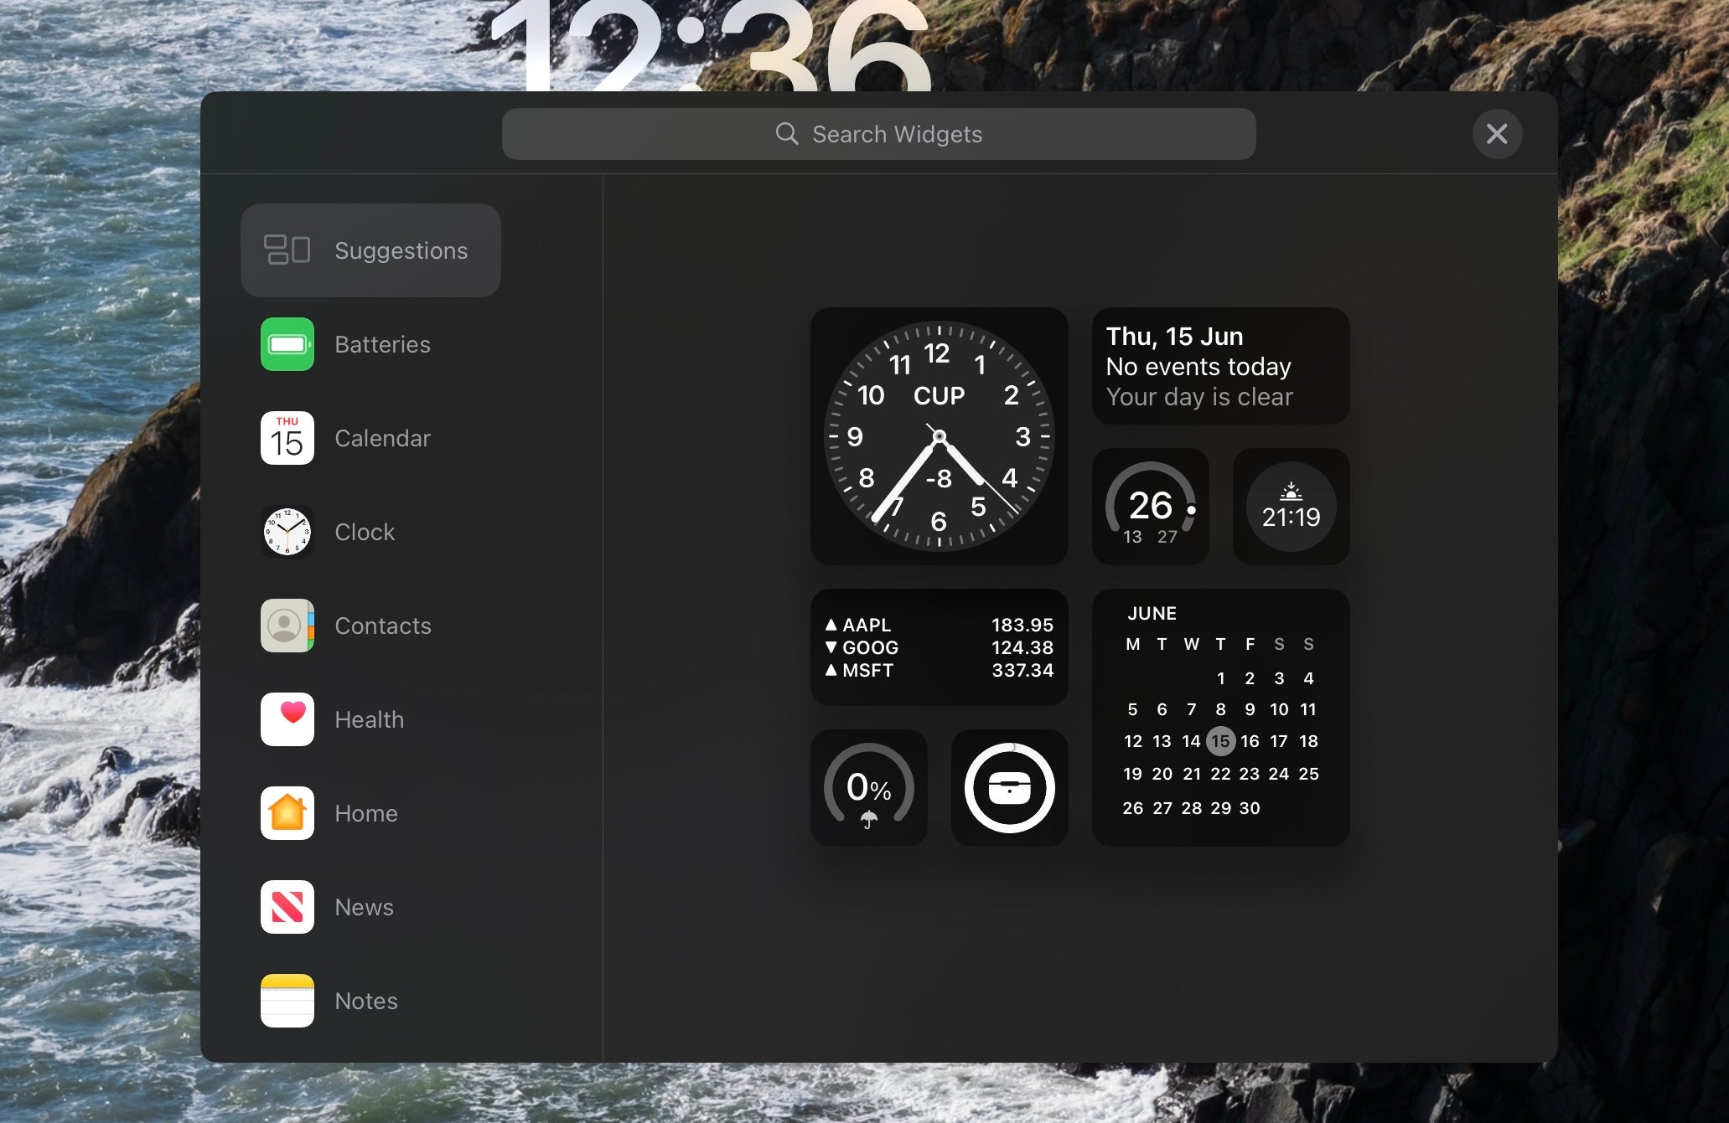Click the orange Home app icon
This screenshot has height=1123, width=1729.
287,813
